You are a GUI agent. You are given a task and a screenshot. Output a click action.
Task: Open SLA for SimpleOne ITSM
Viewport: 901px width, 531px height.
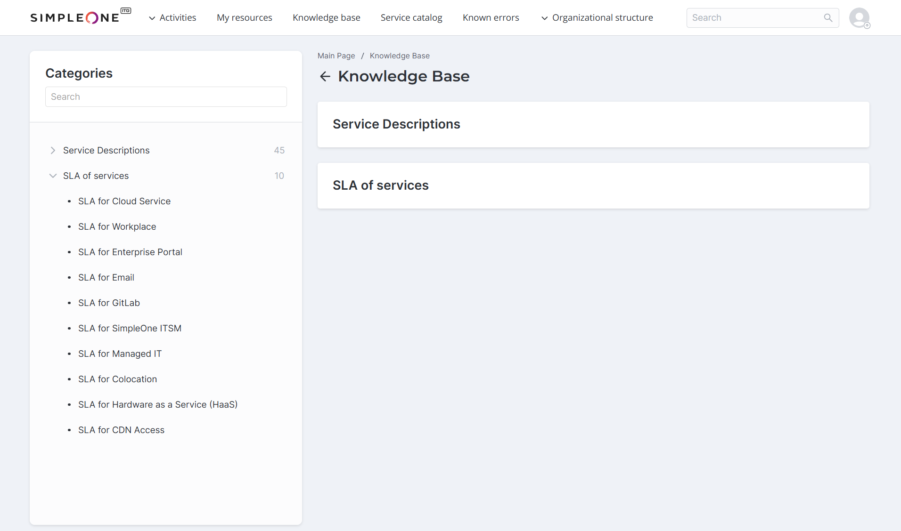[x=130, y=328]
